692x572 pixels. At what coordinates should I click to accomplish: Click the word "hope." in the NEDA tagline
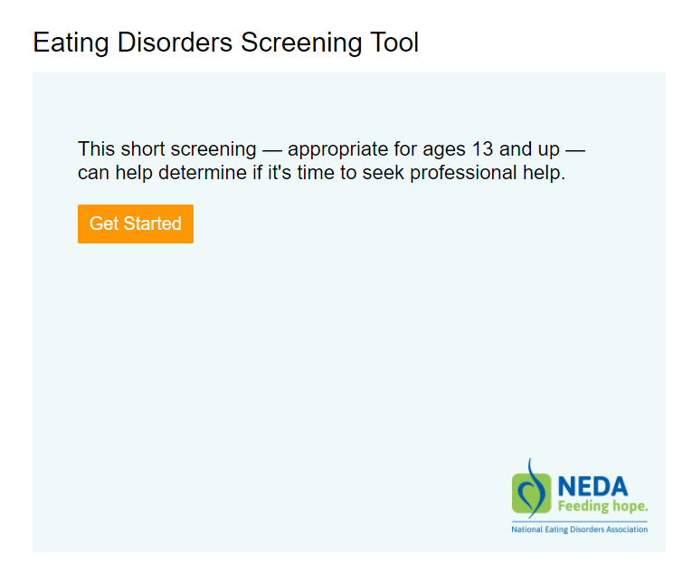(629, 506)
